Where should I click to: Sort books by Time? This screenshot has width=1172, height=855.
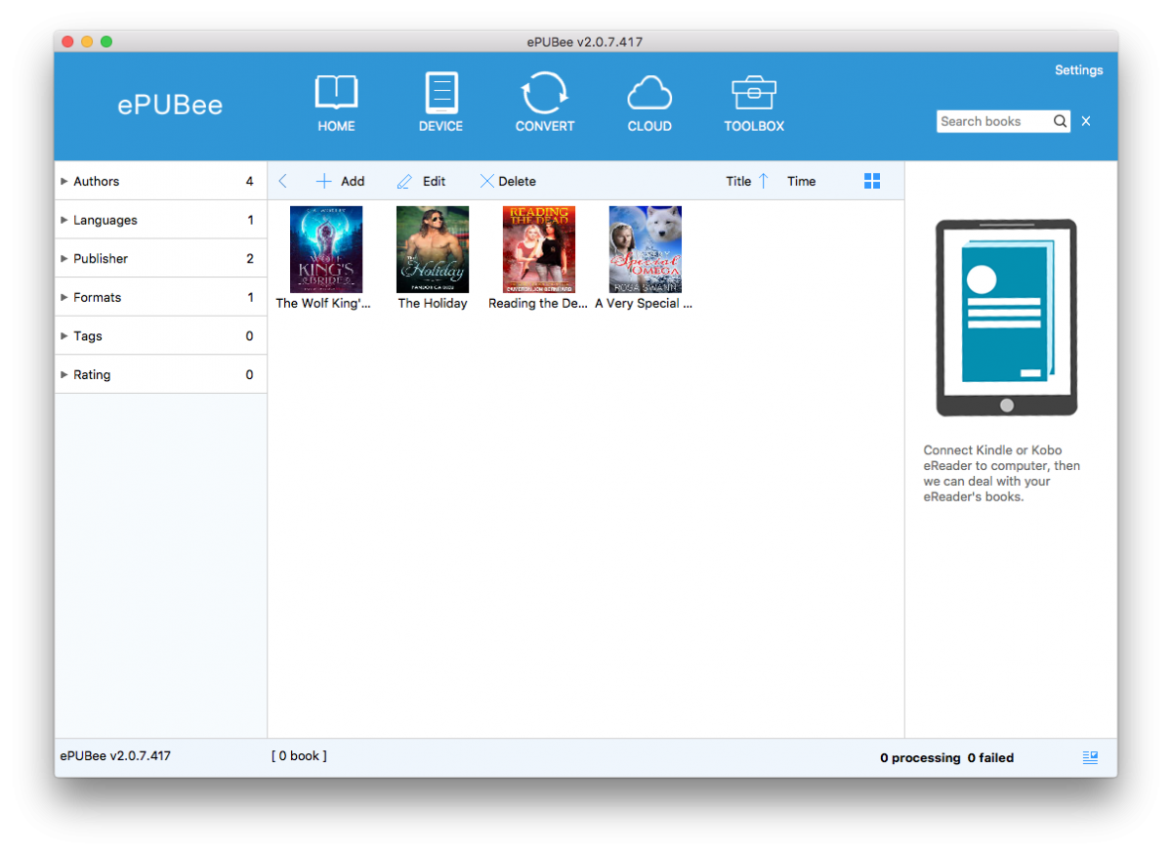[801, 181]
